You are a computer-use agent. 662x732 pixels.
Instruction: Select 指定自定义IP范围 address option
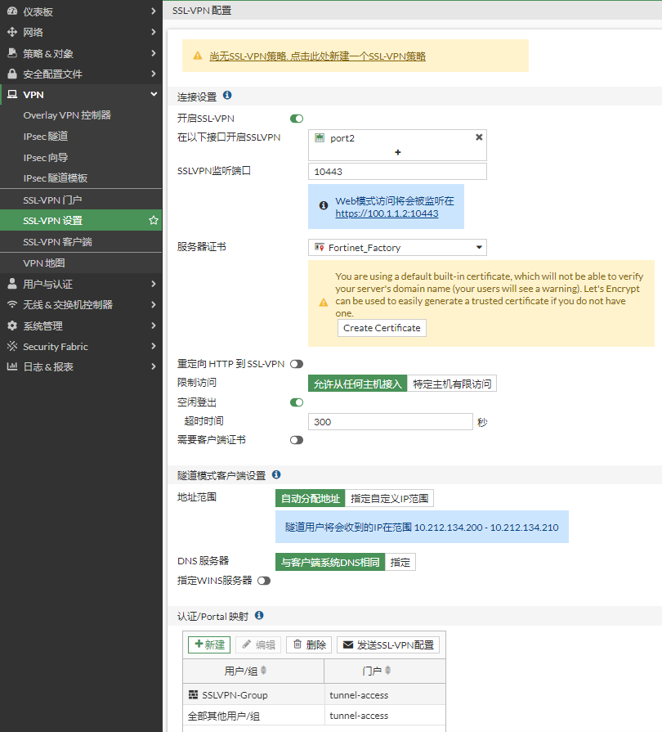click(389, 498)
